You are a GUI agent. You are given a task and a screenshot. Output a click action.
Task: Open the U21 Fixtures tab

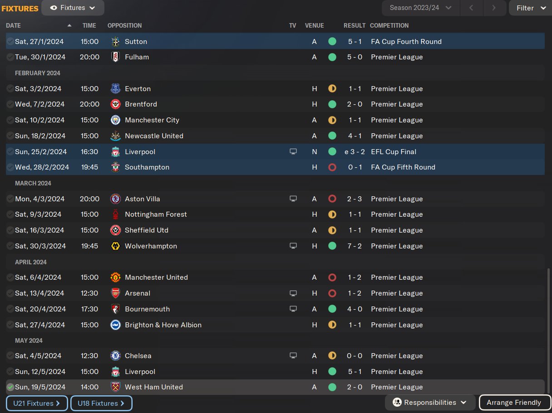click(x=37, y=403)
